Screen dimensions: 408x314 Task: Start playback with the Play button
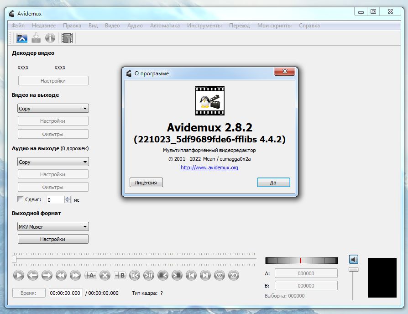click(x=18, y=275)
